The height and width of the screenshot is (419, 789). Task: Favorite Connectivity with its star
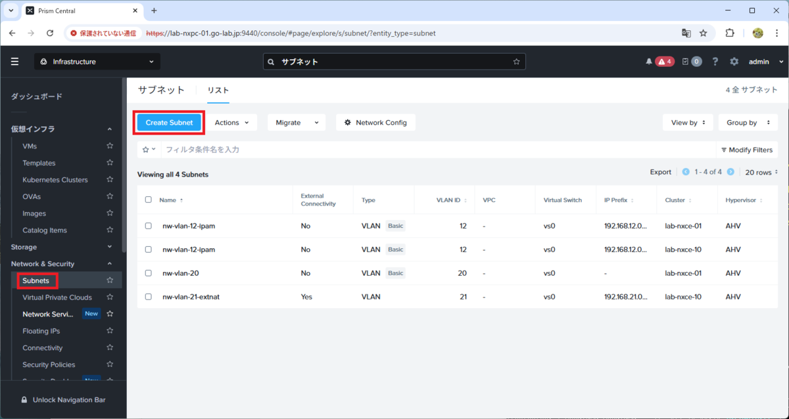pyautogui.click(x=110, y=347)
